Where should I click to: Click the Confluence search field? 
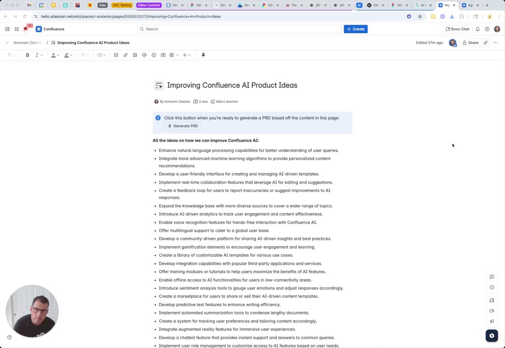239,29
